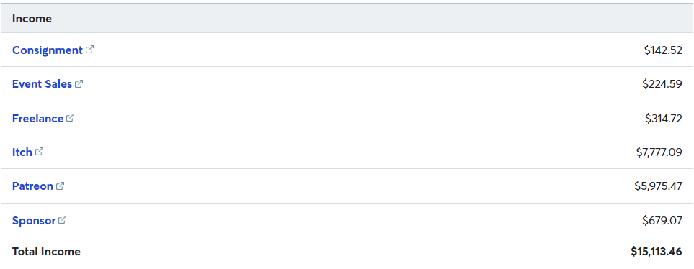The height and width of the screenshot is (269, 694).
Task: Open the Freelance income account
Action: click(x=37, y=119)
